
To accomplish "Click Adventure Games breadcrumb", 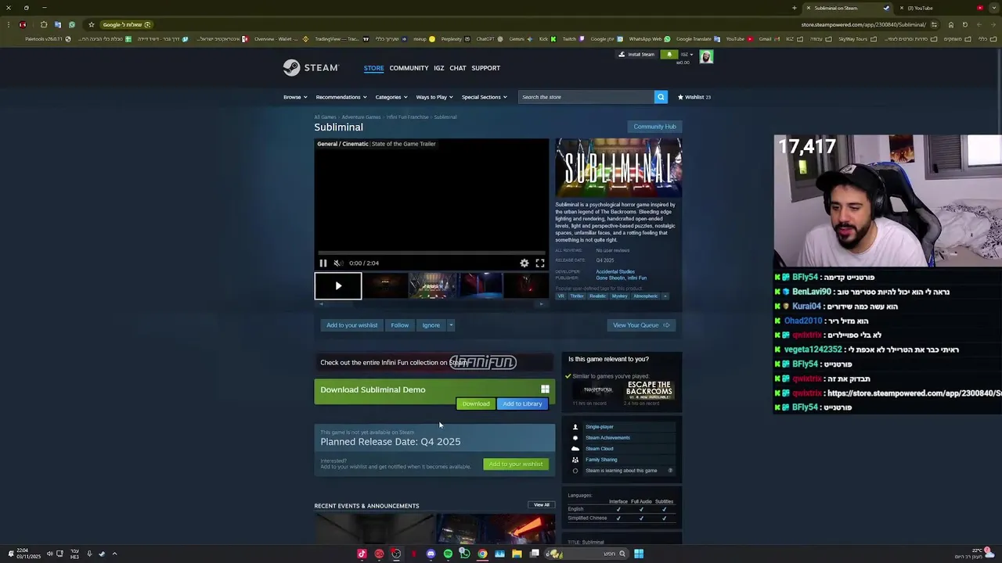I will pos(361,117).
